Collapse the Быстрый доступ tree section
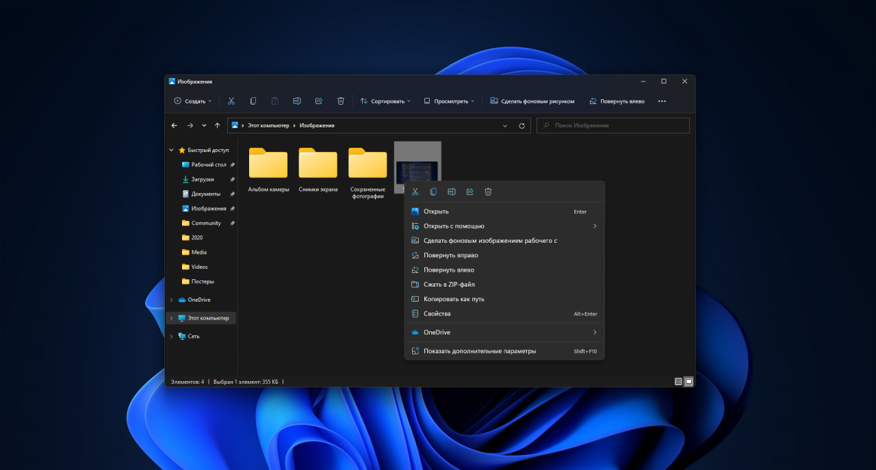The width and height of the screenshot is (876, 470). pos(172,150)
